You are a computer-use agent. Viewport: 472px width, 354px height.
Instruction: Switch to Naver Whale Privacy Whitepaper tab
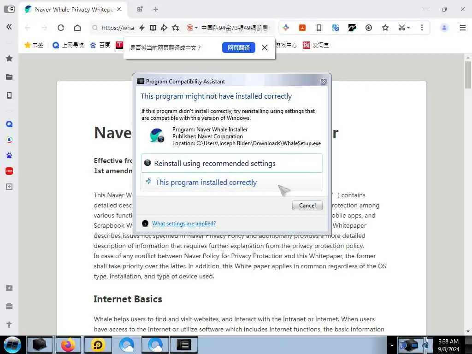(x=73, y=9)
